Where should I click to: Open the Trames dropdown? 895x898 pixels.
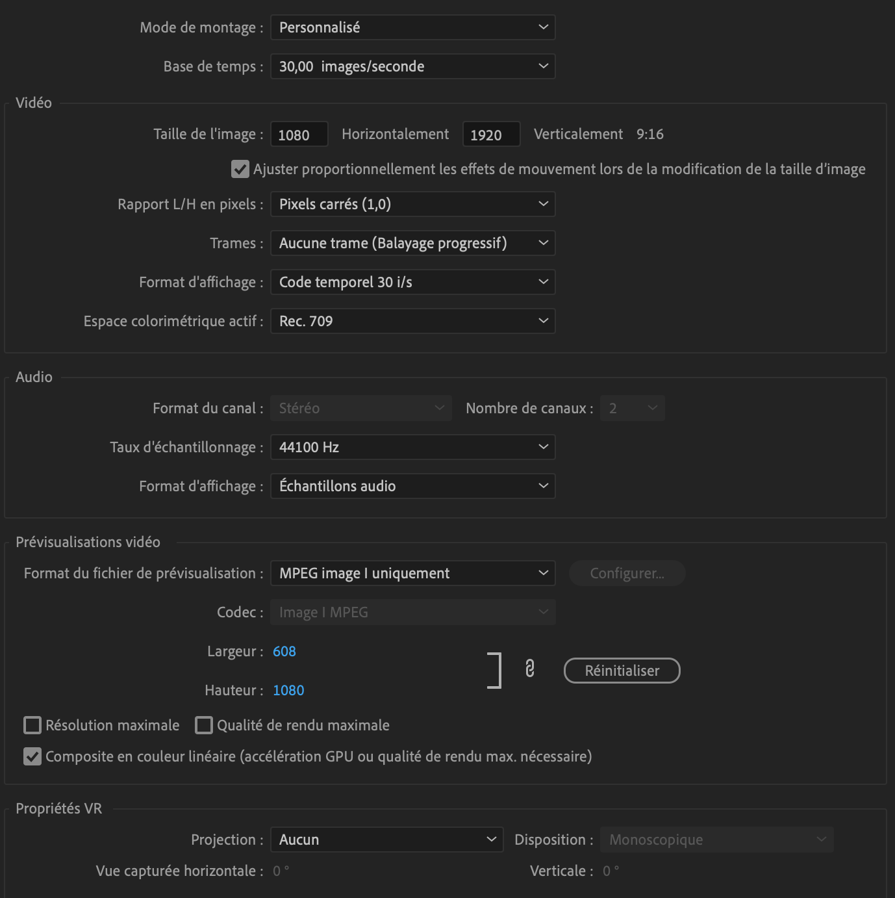click(x=412, y=243)
